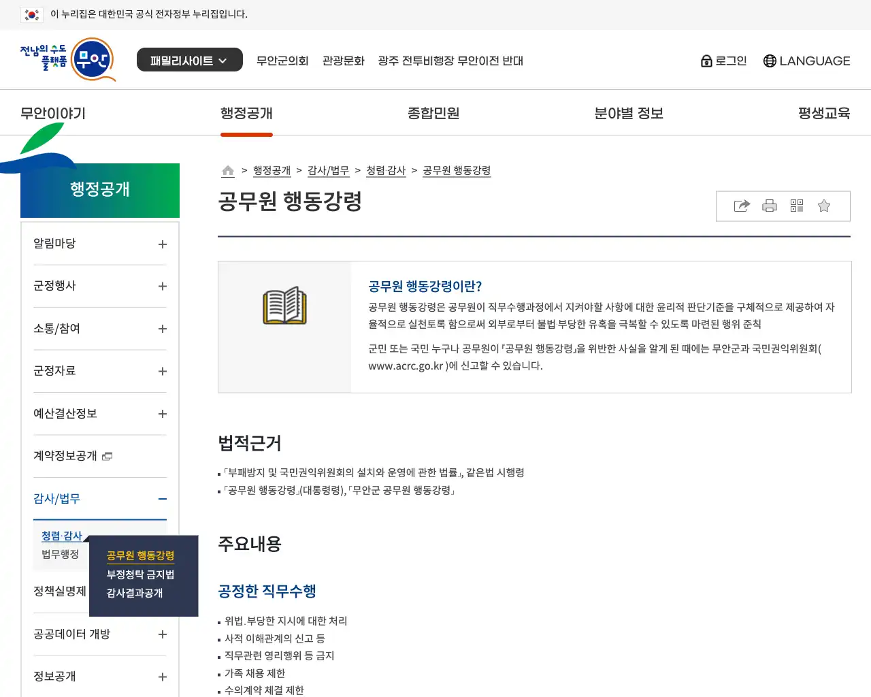This screenshot has width=871, height=697.
Task: Open the 종합민원 main menu
Action: (x=433, y=113)
